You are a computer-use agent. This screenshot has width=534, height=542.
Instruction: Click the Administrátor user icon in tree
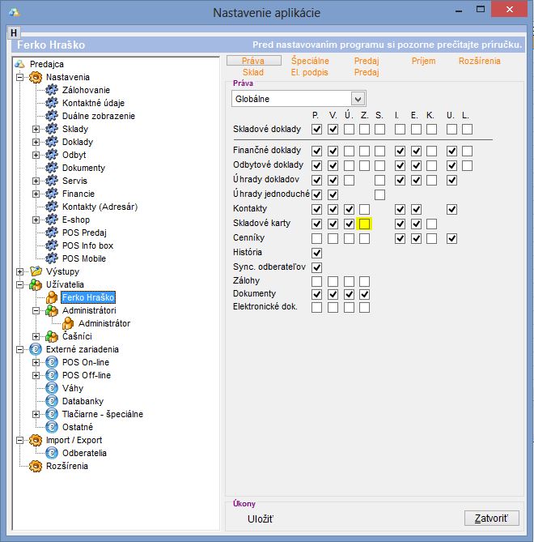tap(69, 323)
